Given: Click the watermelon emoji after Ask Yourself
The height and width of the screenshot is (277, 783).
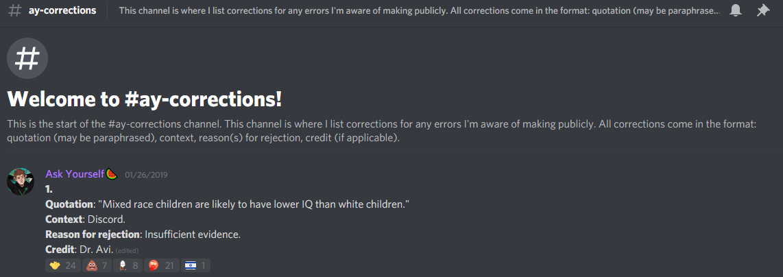Looking at the screenshot, I should coord(111,174).
